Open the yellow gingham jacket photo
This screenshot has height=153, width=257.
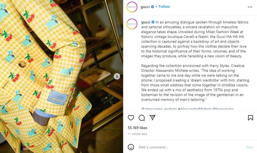click(61, 76)
